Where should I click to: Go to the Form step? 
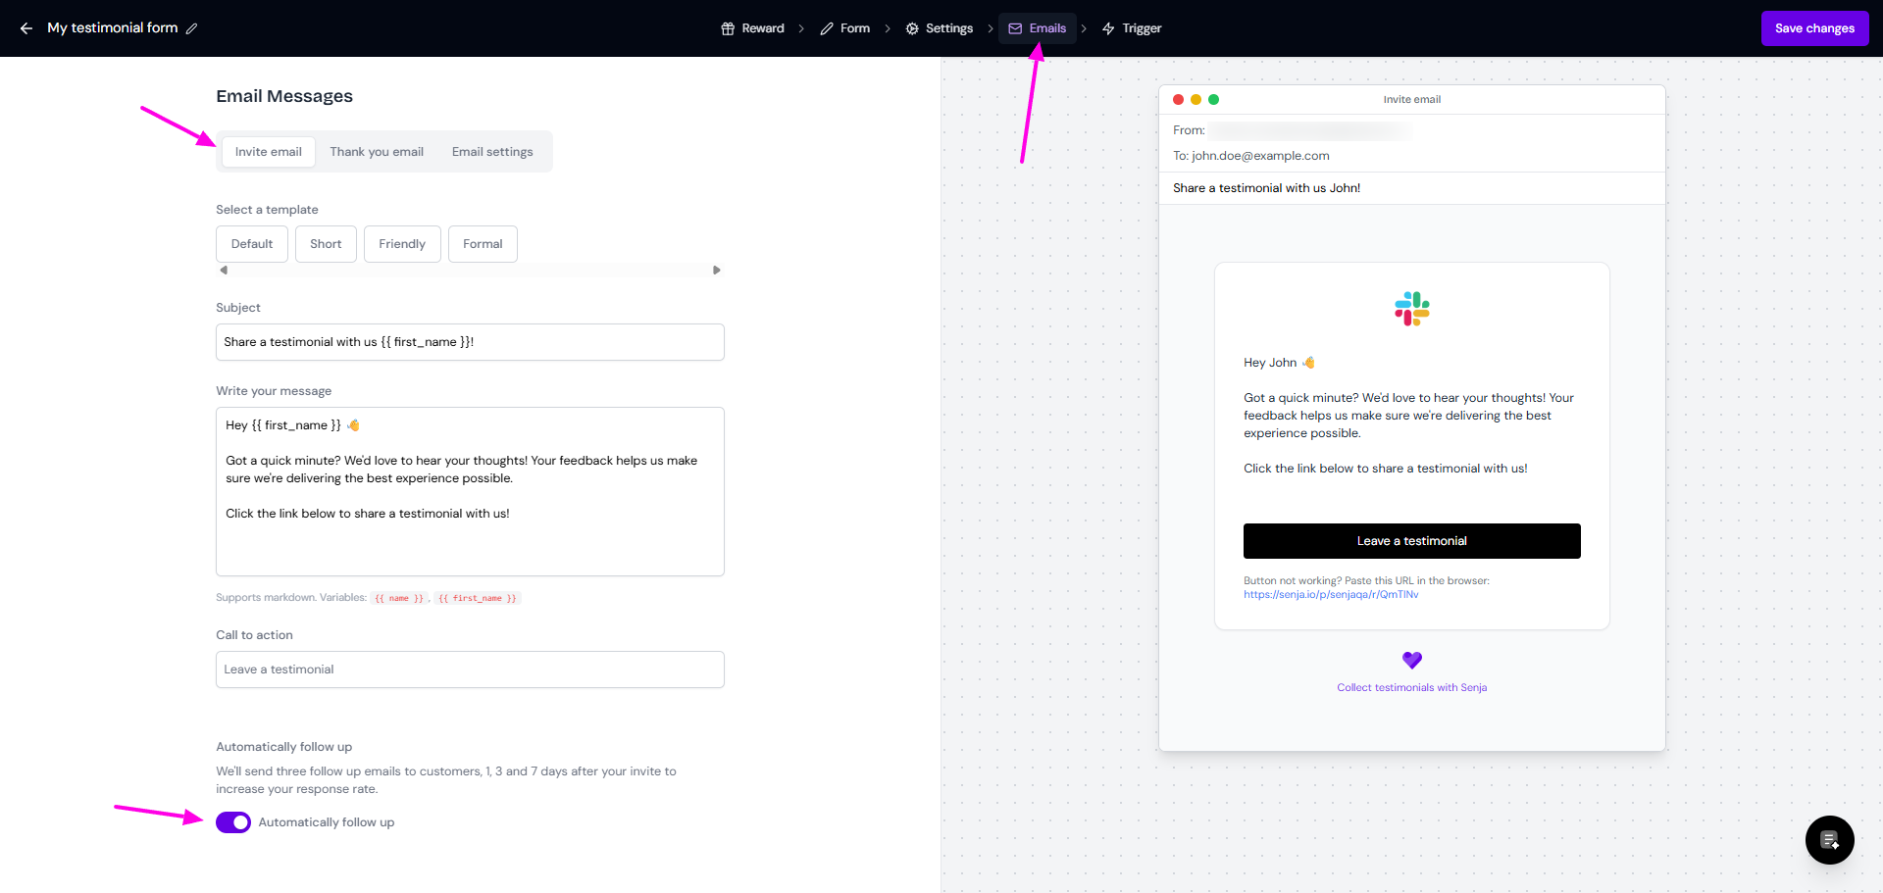(x=844, y=28)
